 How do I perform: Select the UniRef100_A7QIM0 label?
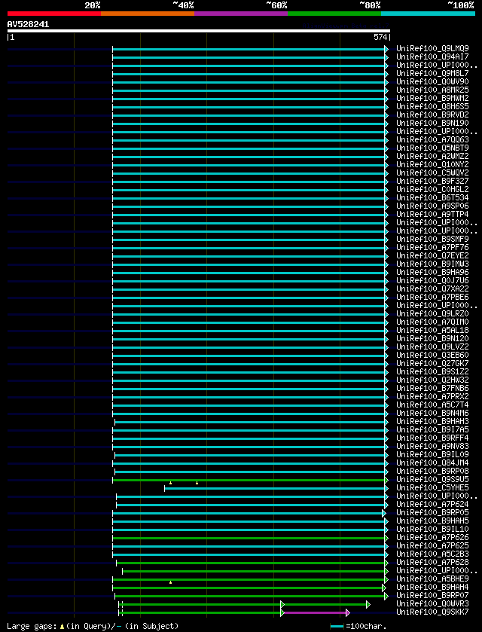click(x=432, y=322)
